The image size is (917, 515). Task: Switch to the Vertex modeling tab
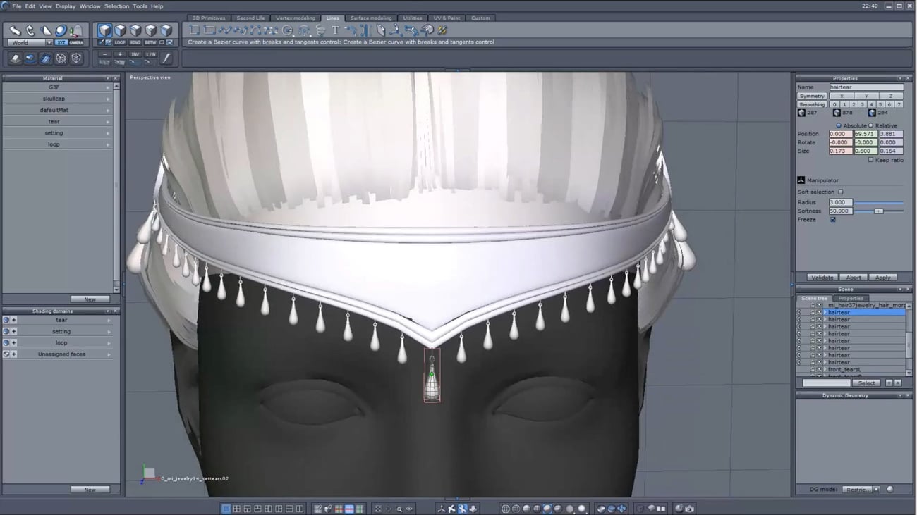(x=296, y=18)
